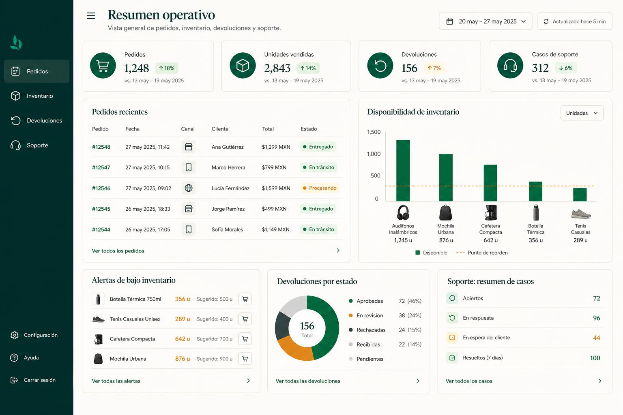Viewport: 623px width, 415px height.
Task: Open the Ver todas las devoluciones link
Action: (x=308, y=381)
